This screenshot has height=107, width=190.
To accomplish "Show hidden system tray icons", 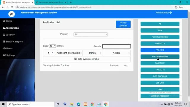I will (162, 104).
